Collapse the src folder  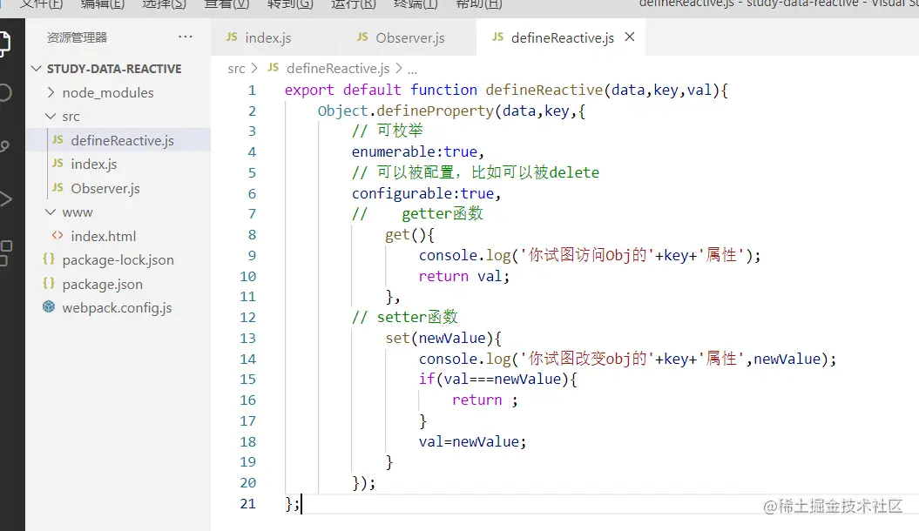coord(51,116)
